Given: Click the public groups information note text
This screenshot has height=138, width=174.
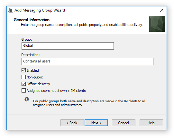Looking at the screenshot, I should [89, 103].
